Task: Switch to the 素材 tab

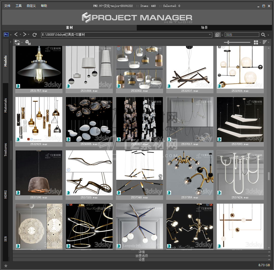Action: [x=69, y=28]
